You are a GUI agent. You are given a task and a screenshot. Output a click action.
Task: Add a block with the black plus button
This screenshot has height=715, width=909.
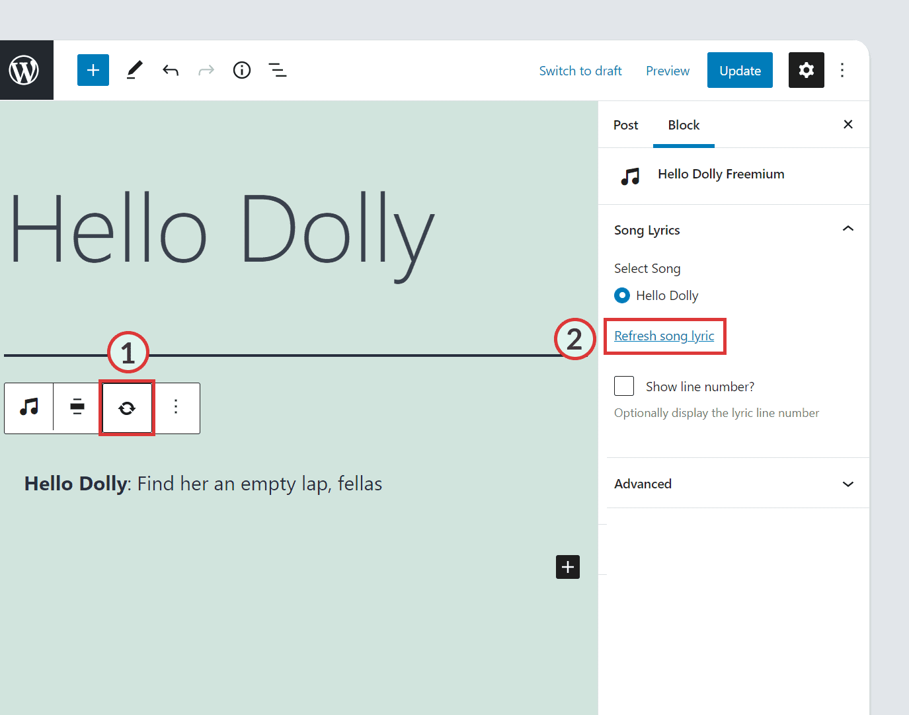click(568, 567)
